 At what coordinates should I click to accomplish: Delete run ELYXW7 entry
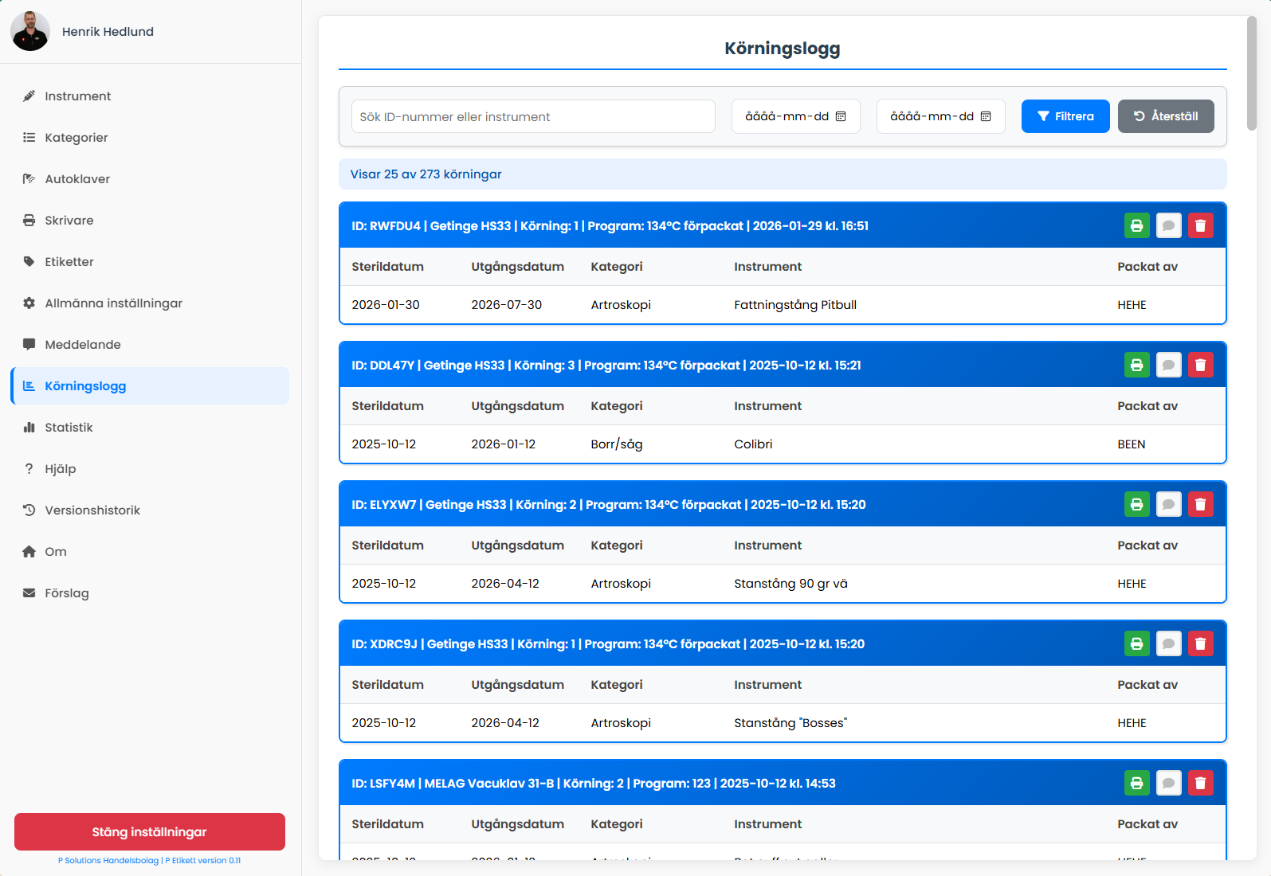(1200, 505)
